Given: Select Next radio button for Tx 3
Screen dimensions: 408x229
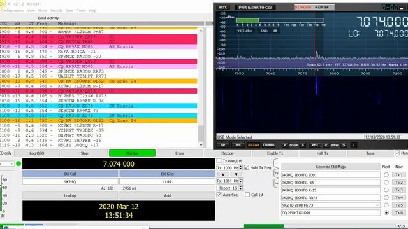Looking at the screenshot, I should (x=386, y=190).
